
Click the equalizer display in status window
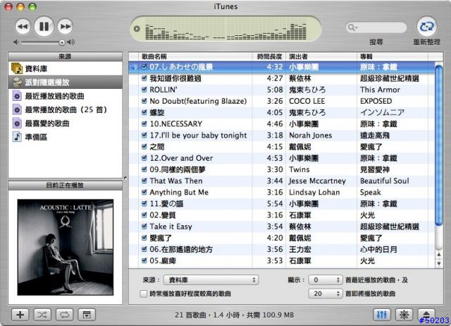(225, 32)
